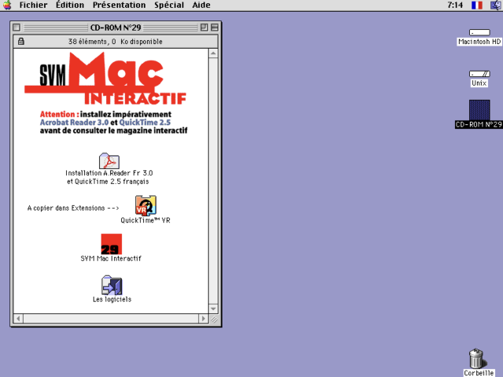The image size is (503, 377).
Task: Click the 7:14 clock in menu bar
Action: (x=455, y=5)
